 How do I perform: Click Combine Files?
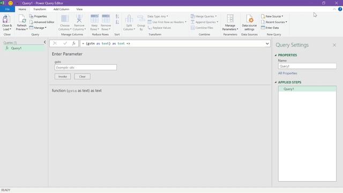click(202, 28)
